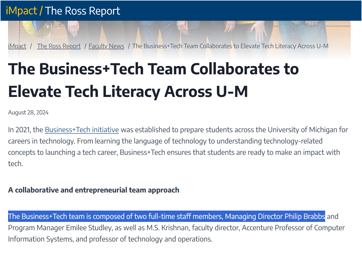Screen dimensions: 362x255
Task: Click the current page title in the breadcrumb
Action: click(x=230, y=46)
